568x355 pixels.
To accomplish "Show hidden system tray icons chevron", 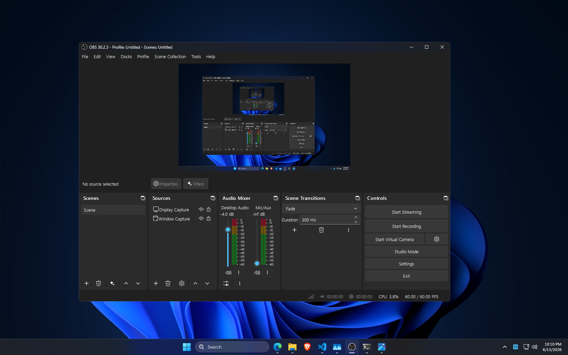I will (x=505, y=347).
